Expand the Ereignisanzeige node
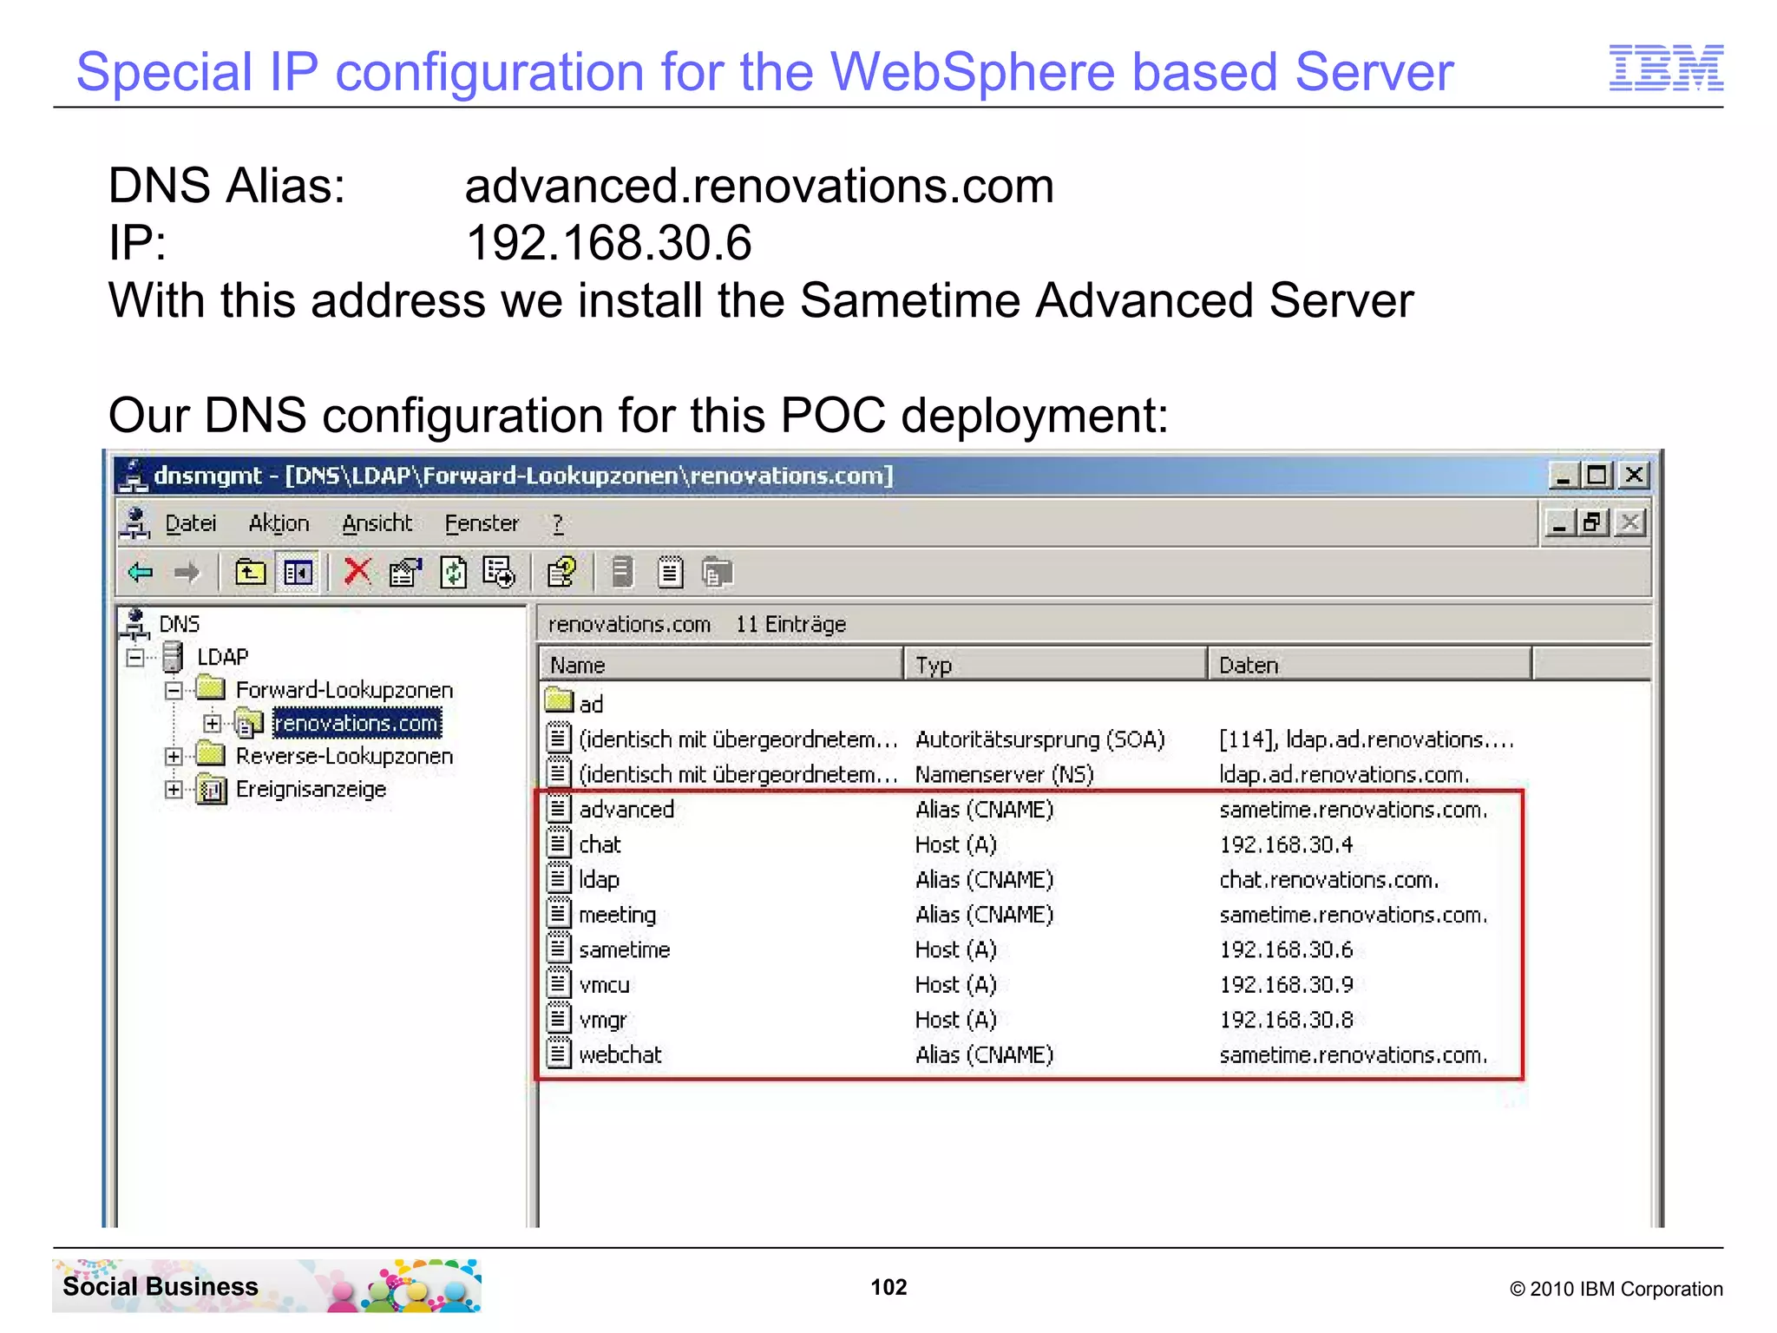The image size is (1777, 1333). tap(174, 790)
